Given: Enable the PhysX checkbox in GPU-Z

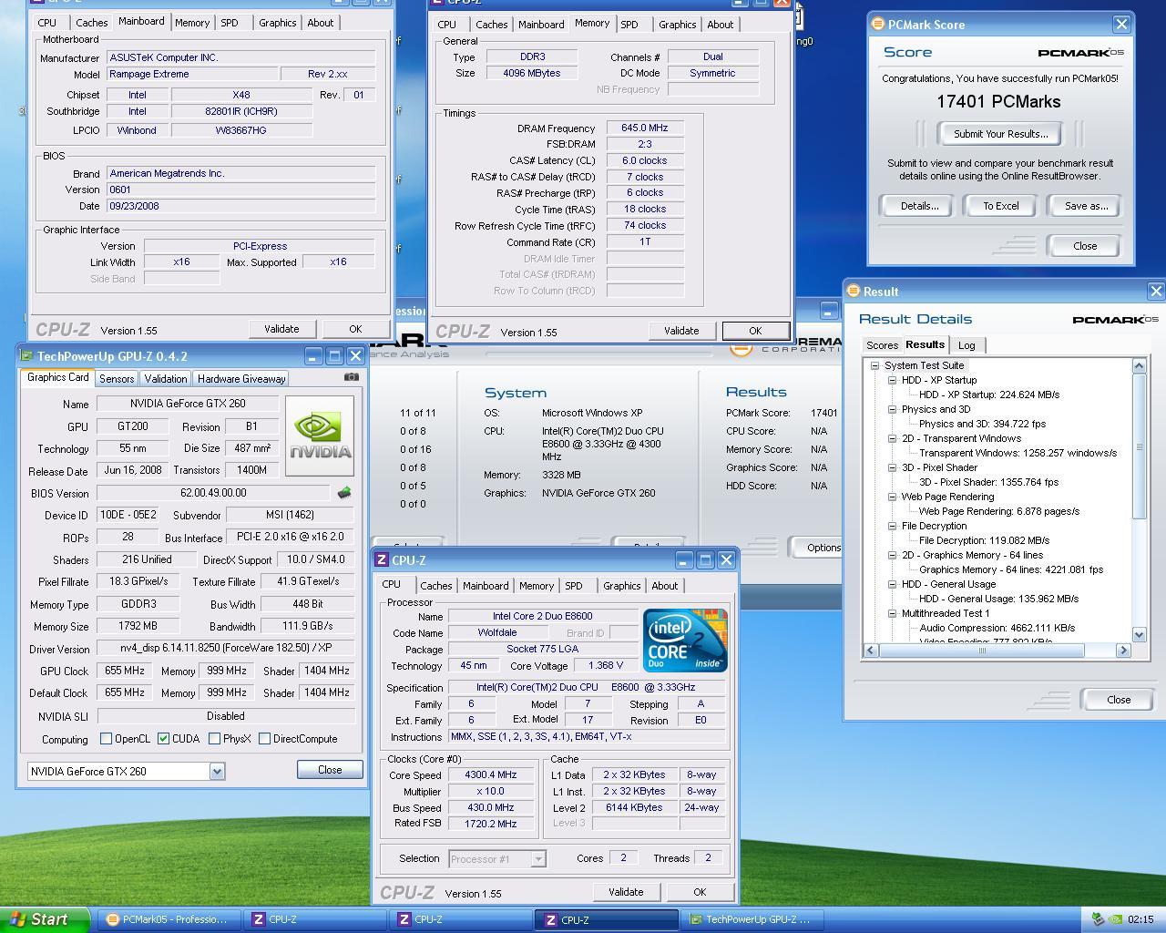Looking at the screenshot, I should coord(214,739).
